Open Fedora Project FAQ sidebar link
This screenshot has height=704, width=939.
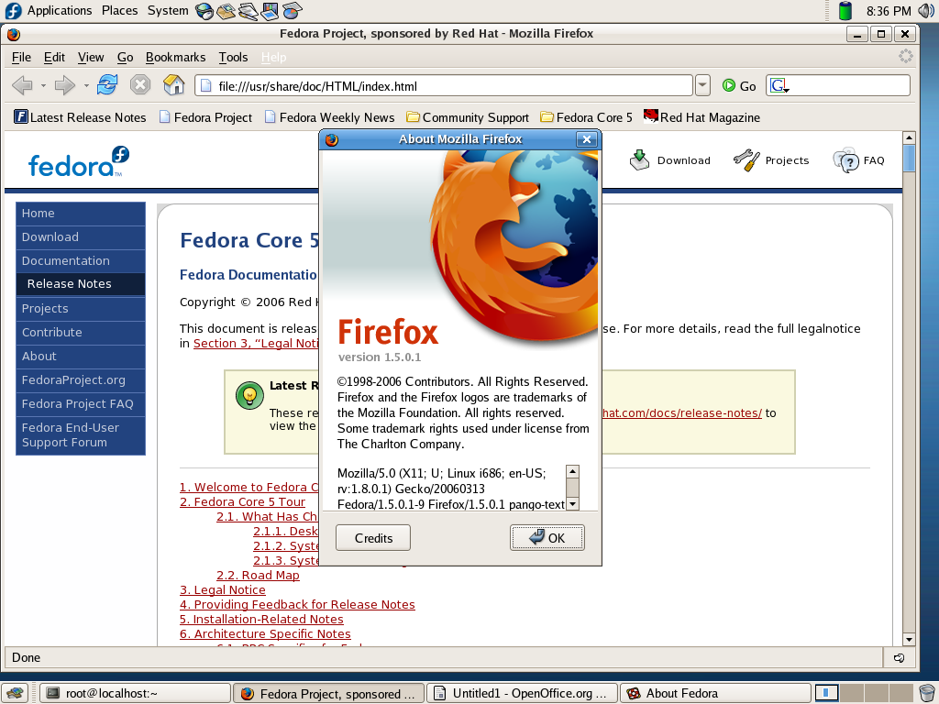click(x=81, y=404)
